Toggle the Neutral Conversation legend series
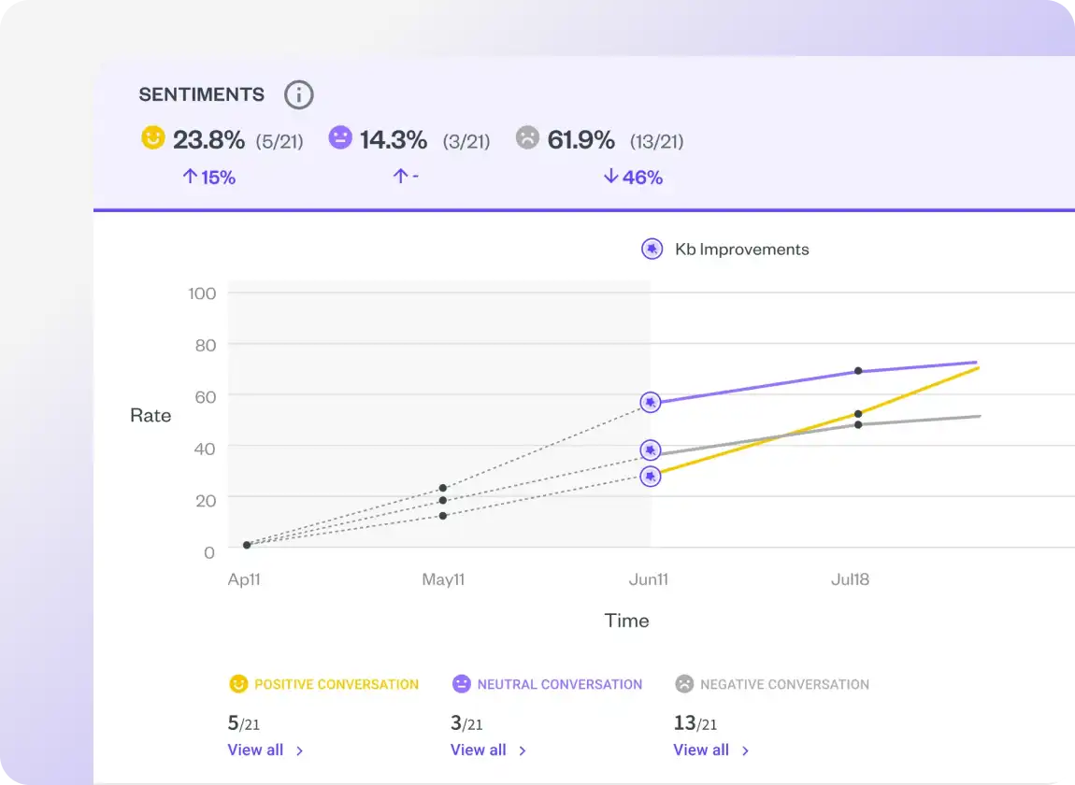This screenshot has height=785, width=1075. (x=547, y=684)
